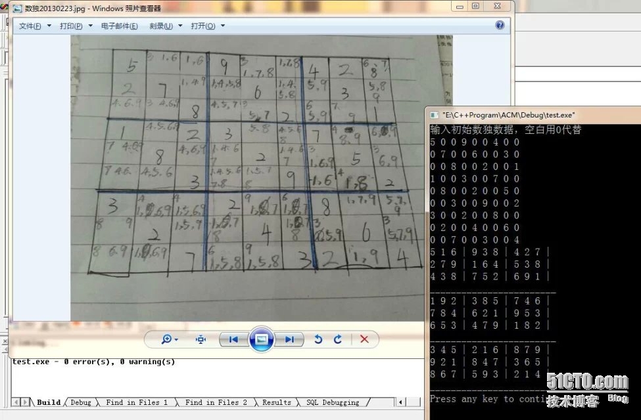This screenshot has height=420, width=641.
Task: Switch to the Find in Files 1 tab
Action: 137,402
